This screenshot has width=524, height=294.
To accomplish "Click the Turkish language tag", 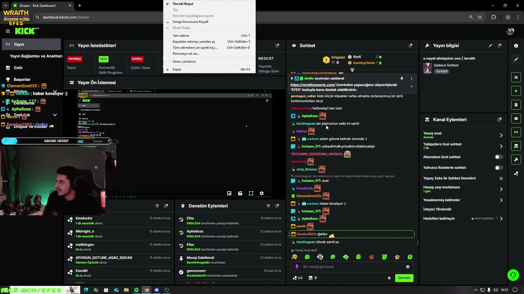I will click(x=441, y=71).
